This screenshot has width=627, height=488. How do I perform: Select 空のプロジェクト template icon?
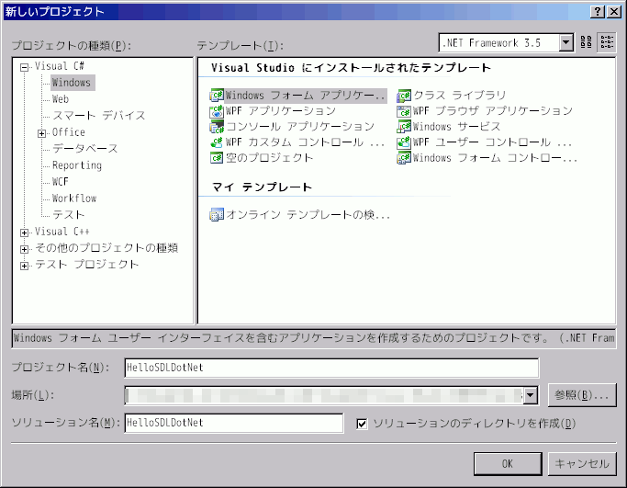tap(217, 158)
